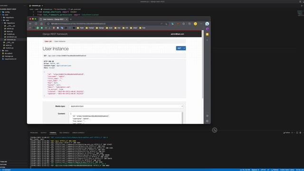Collapse the core folder in explorer
Viewport: 304px width, 171px height.
tap(6, 15)
